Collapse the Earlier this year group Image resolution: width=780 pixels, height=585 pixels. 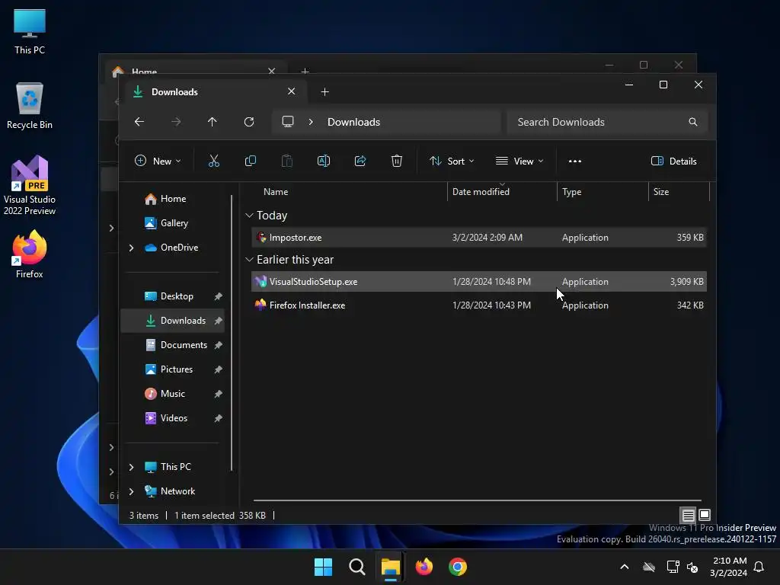[249, 260]
